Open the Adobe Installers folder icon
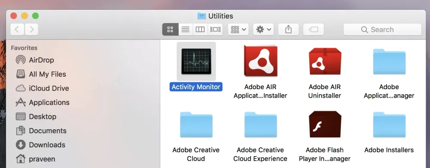The image size is (430, 168). (x=389, y=125)
